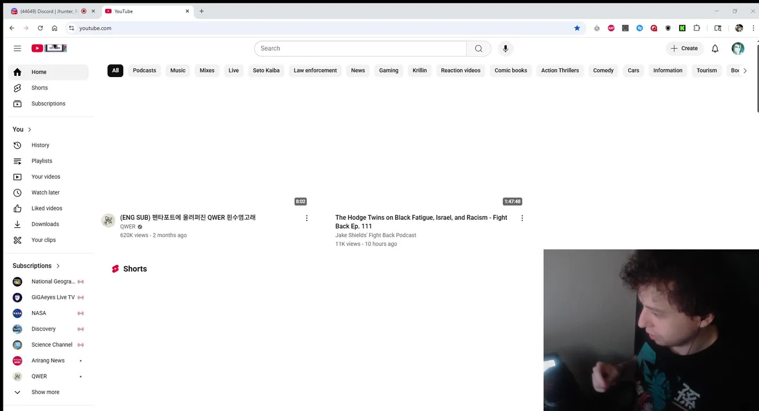Select the News chip
The width and height of the screenshot is (759, 411).
click(x=358, y=71)
